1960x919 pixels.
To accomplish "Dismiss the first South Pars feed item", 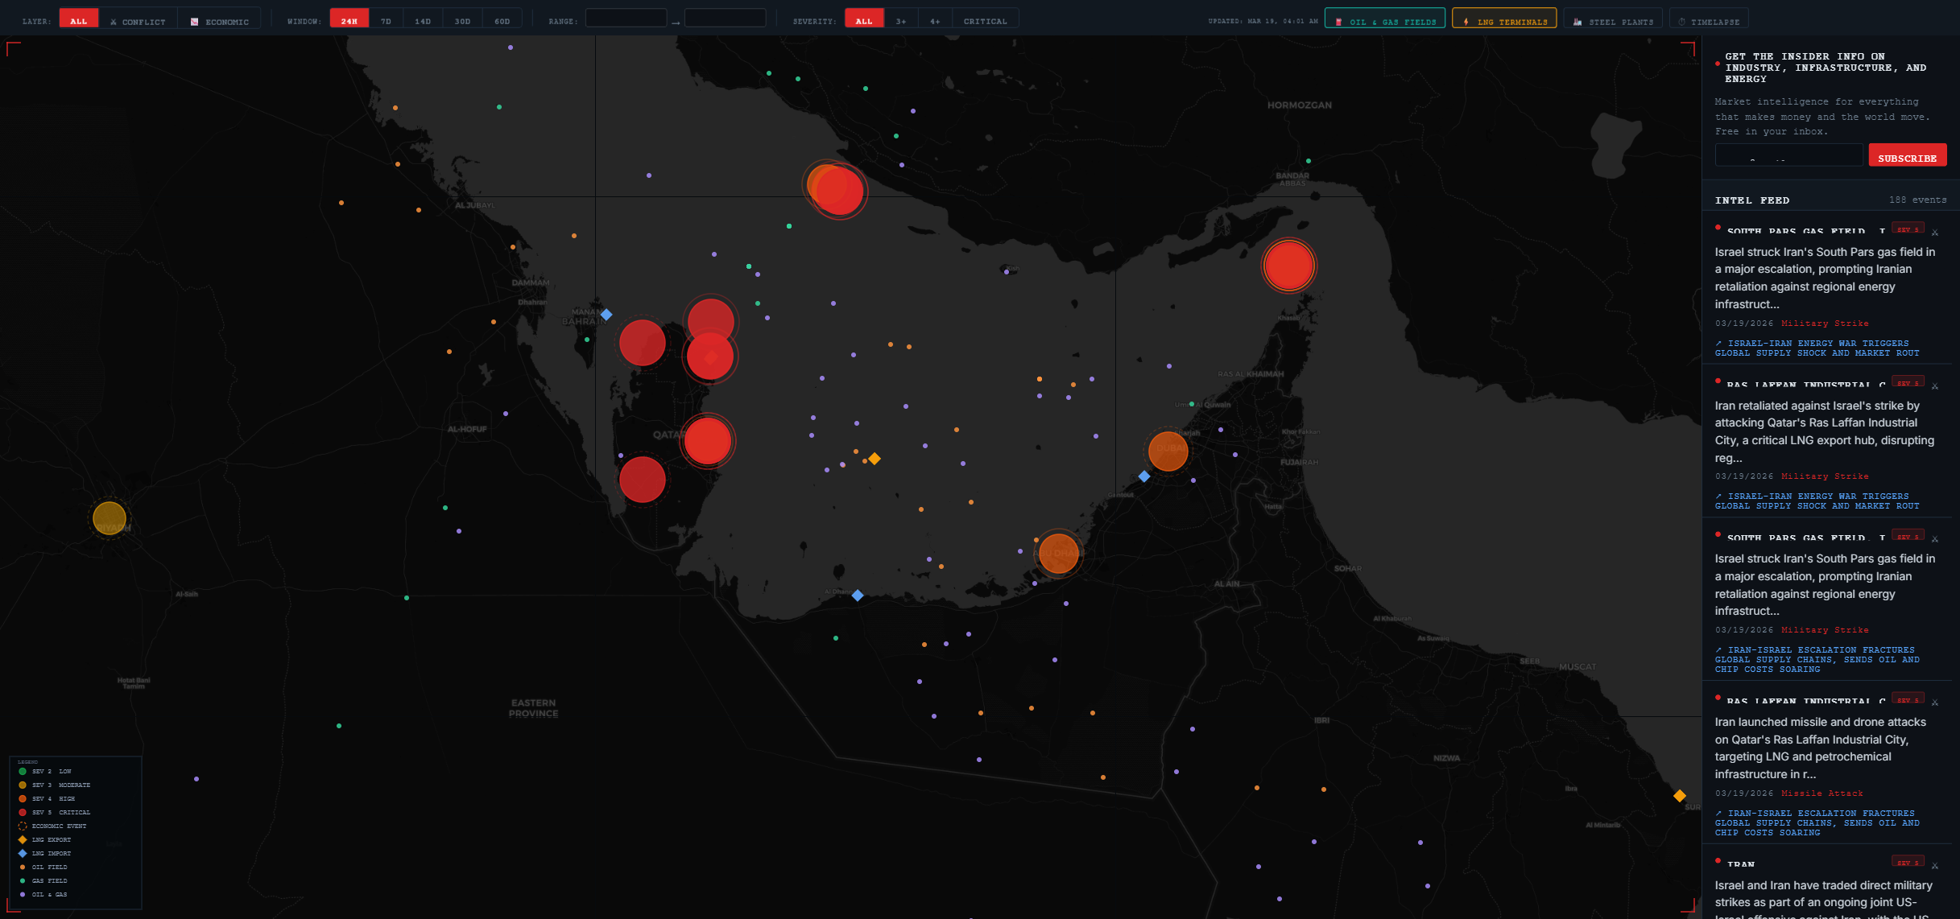I will pos(1934,233).
